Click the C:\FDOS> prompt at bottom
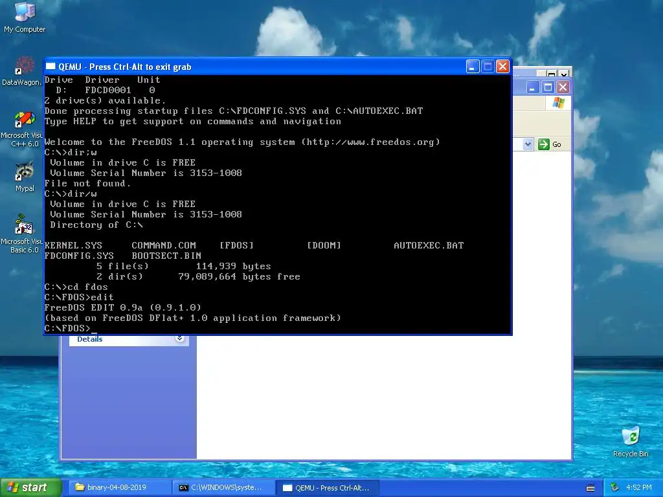Image resolution: width=663 pixels, height=497 pixels. (67, 328)
